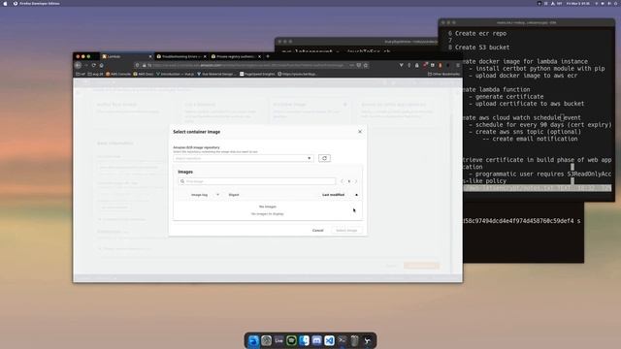
Task: Open the PageSpeed Insights bookmark
Action: pyautogui.click(x=257, y=74)
